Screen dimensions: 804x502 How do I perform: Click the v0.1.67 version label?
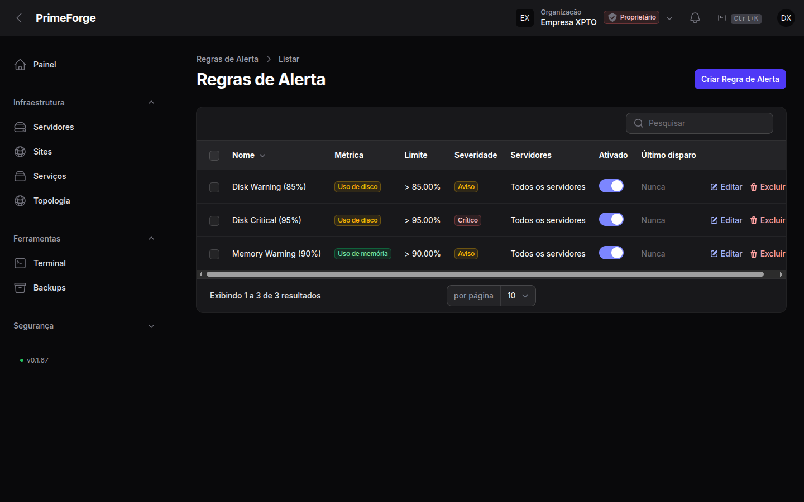[37, 360]
